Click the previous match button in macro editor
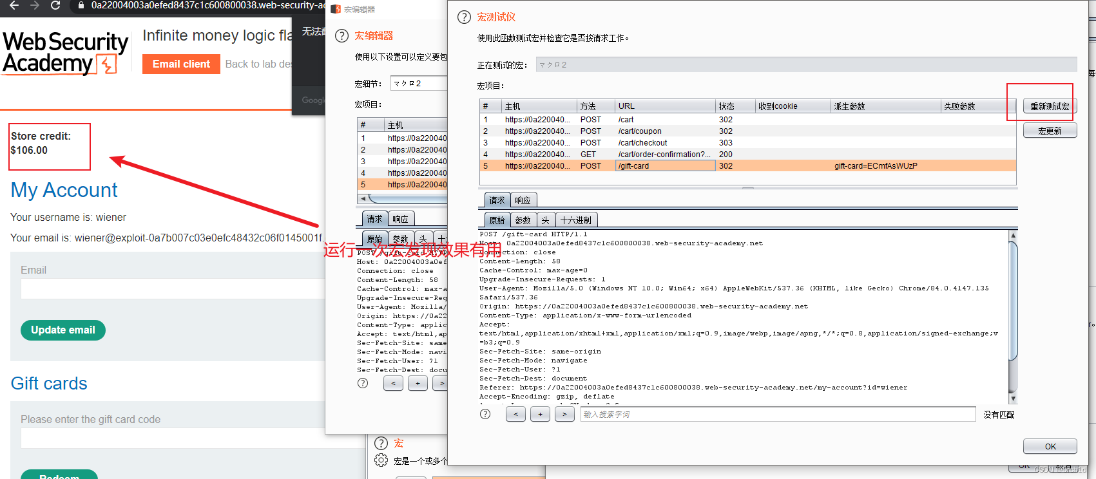This screenshot has height=479, width=1096. 393,383
